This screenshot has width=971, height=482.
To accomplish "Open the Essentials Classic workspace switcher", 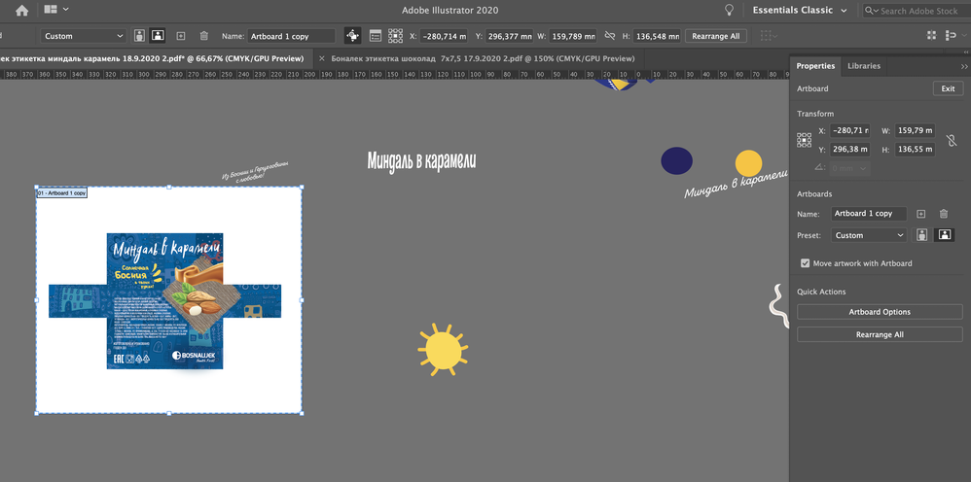I will [x=800, y=11].
